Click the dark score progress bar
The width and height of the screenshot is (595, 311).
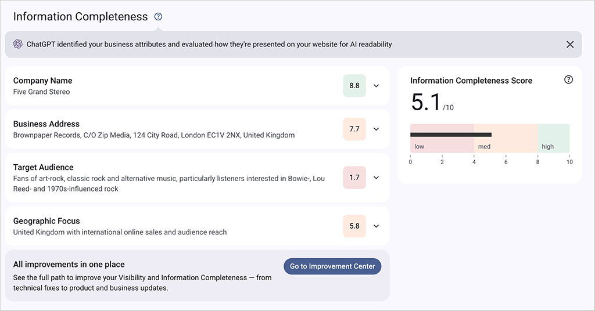pyautogui.click(x=451, y=135)
